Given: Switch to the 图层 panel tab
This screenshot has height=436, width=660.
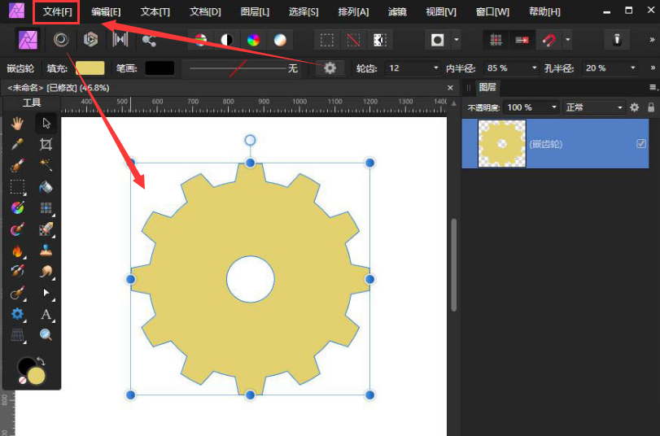Looking at the screenshot, I should [x=487, y=87].
